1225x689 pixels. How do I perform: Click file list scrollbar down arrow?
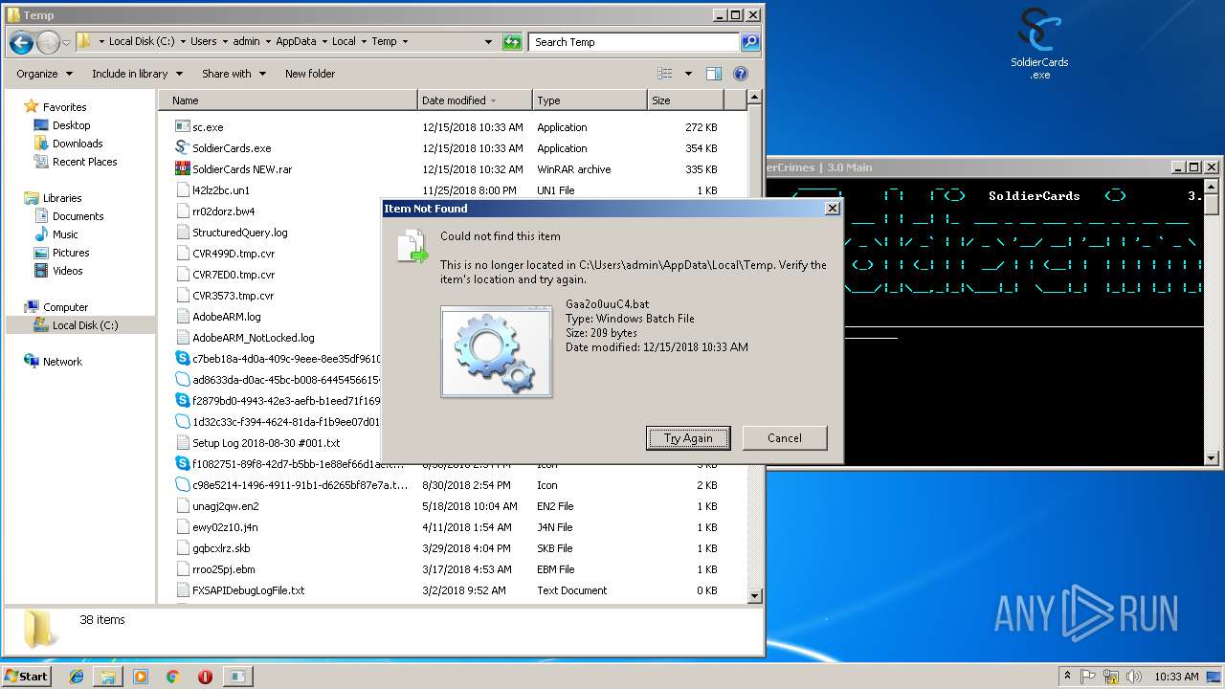tap(754, 595)
